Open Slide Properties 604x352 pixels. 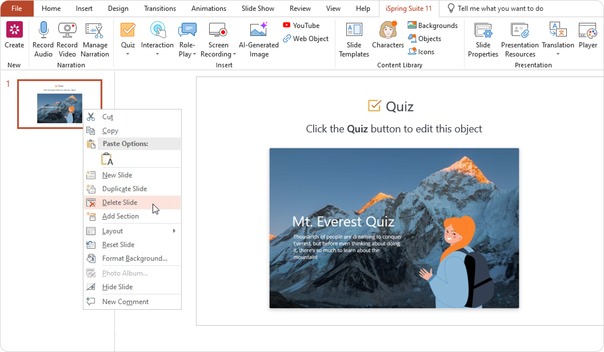coord(483,31)
